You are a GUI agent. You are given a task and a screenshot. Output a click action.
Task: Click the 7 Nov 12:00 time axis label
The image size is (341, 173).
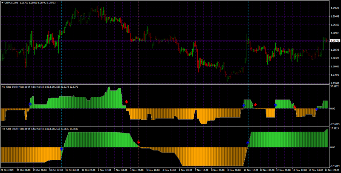click(202, 170)
